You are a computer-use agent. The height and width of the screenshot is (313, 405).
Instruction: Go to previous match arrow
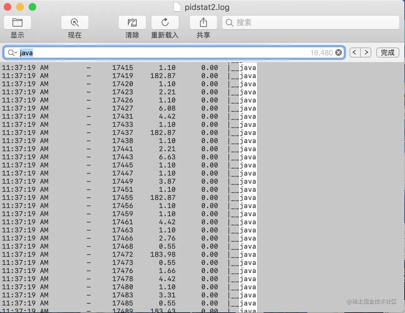coord(355,52)
